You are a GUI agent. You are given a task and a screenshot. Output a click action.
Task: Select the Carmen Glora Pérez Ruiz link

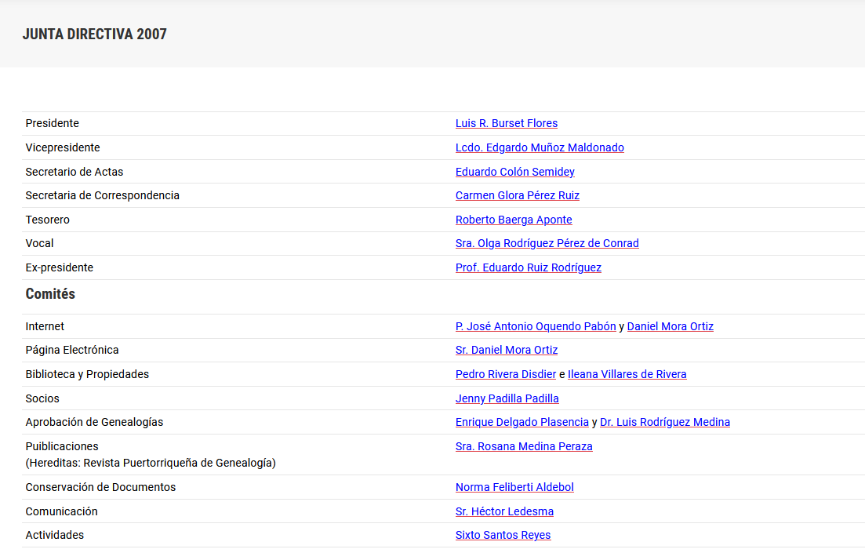tap(517, 195)
